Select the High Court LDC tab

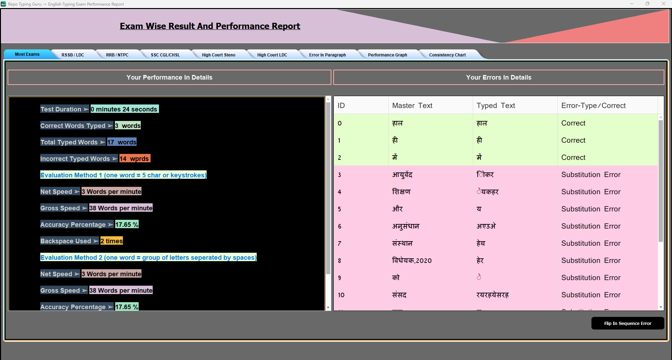(272, 55)
